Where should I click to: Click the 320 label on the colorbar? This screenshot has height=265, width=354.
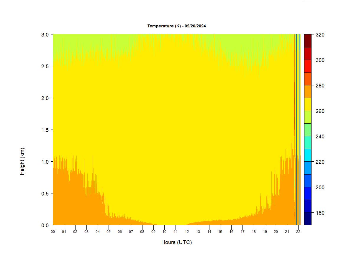(320, 35)
